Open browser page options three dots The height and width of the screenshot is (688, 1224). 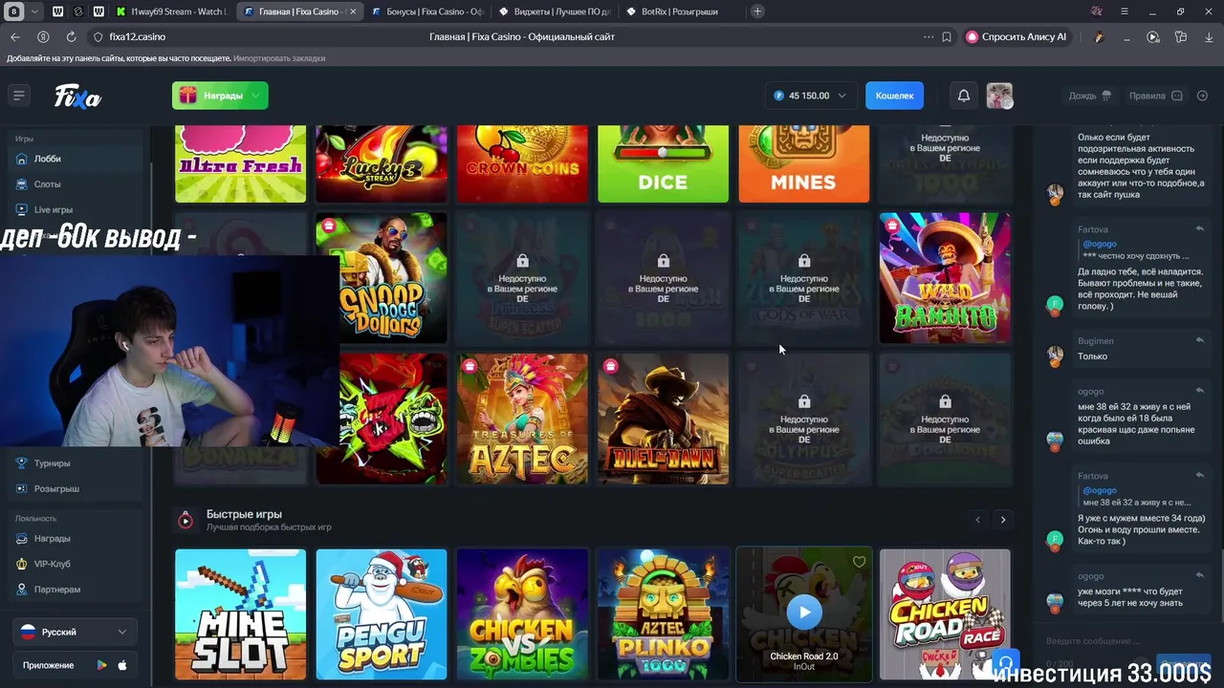pos(929,36)
